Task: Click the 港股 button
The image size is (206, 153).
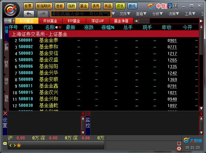Action: pyautogui.click(x=59, y=6)
